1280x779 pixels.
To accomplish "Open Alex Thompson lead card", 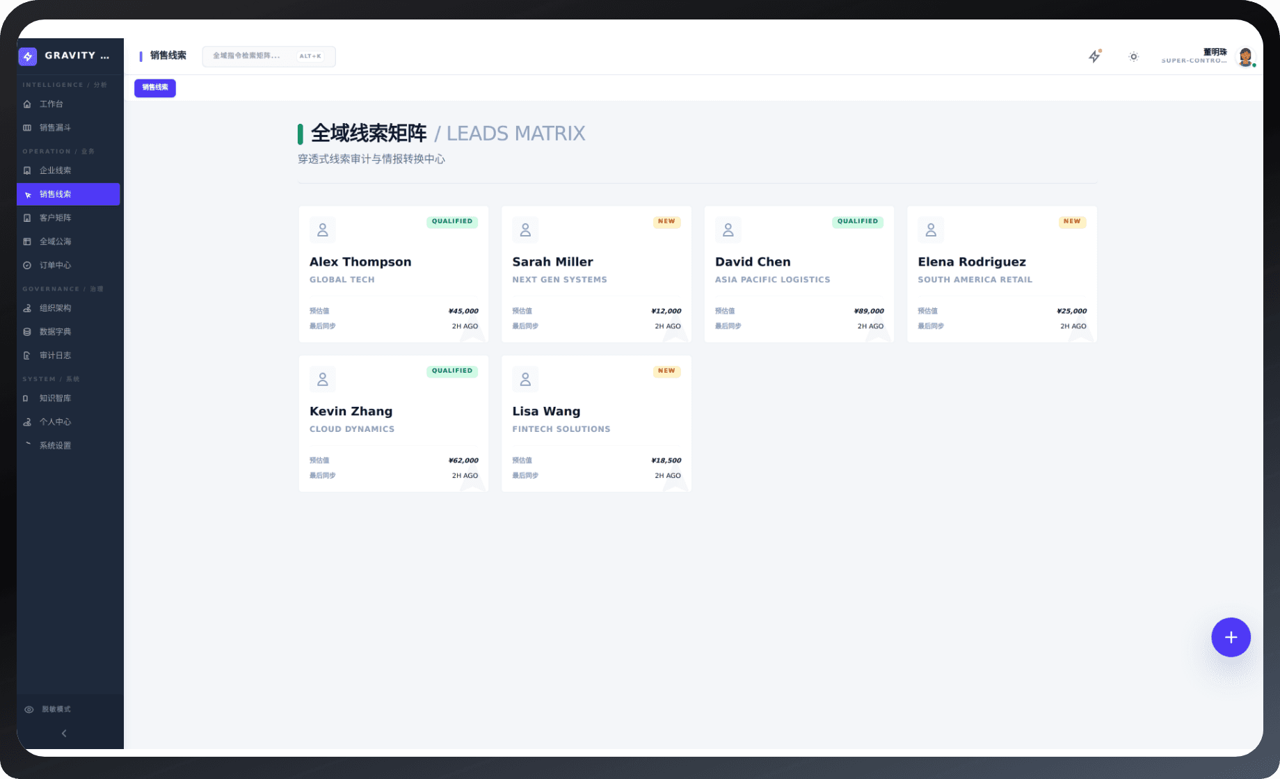I will point(394,274).
